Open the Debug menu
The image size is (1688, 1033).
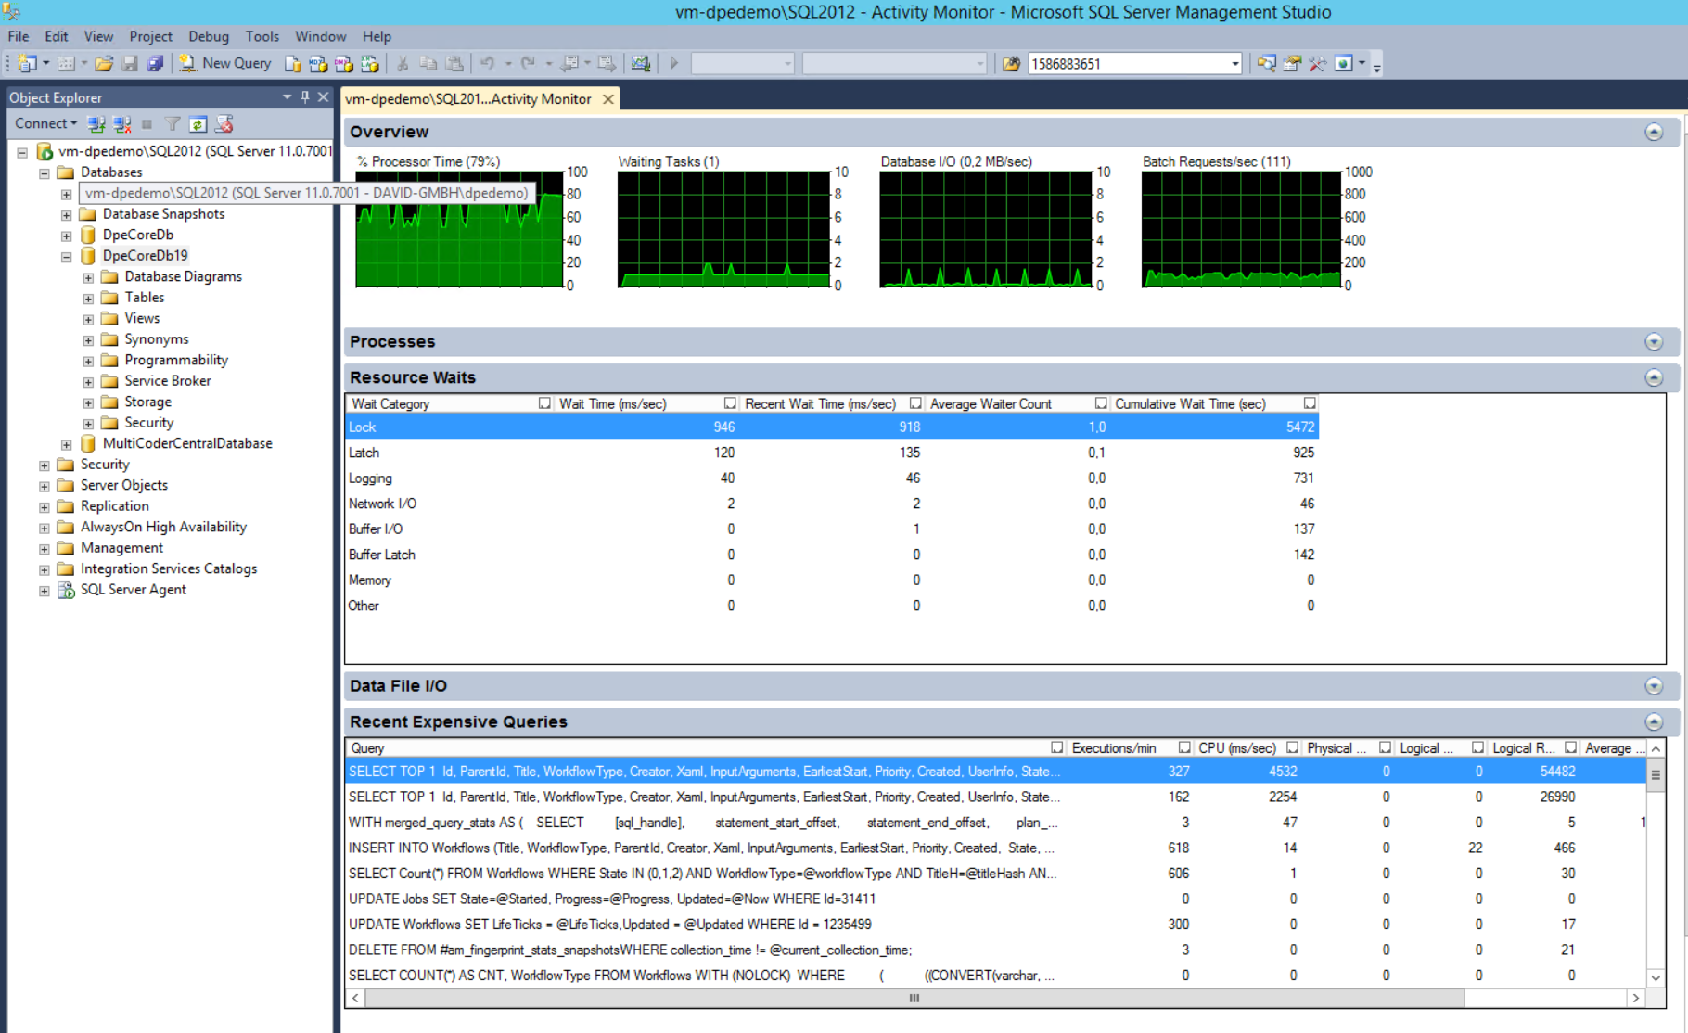(x=208, y=36)
